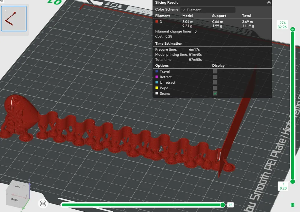Viewport: 300px width, 212px height.
Task: Click the 3D view reset cube icon
Action: [x=43, y=204]
